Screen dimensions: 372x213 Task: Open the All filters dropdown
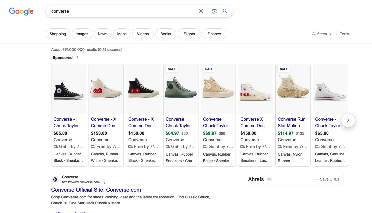click(x=322, y=34)
